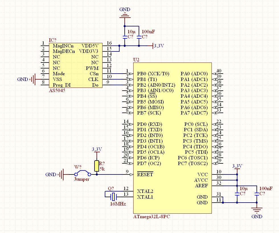
Task: Click the 'MagINCn' pin name
Action: tap(63, 46)
